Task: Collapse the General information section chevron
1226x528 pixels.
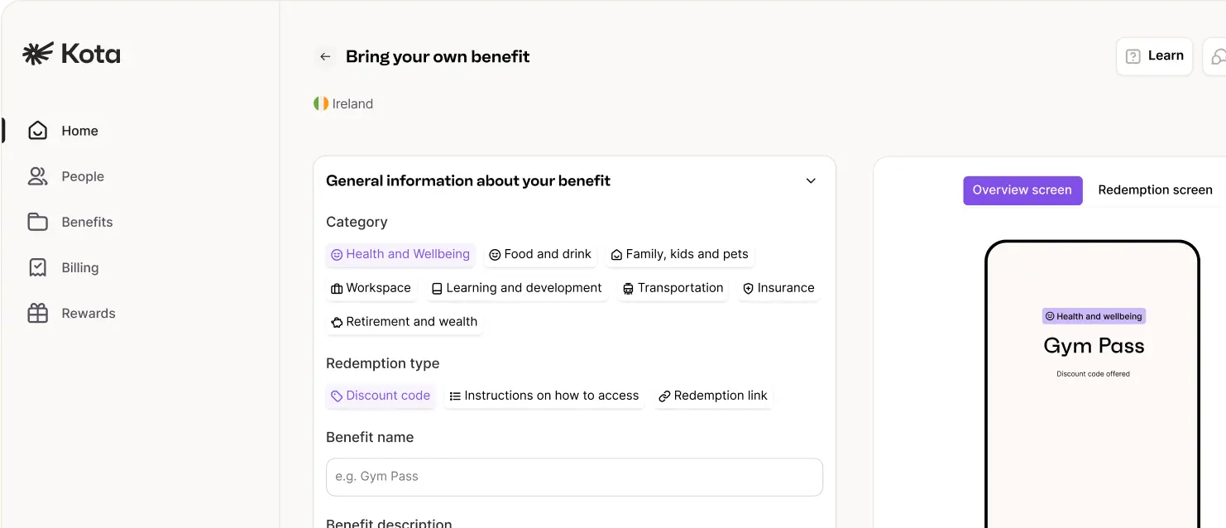Action: pyautogui.click(x=811, y=180)
